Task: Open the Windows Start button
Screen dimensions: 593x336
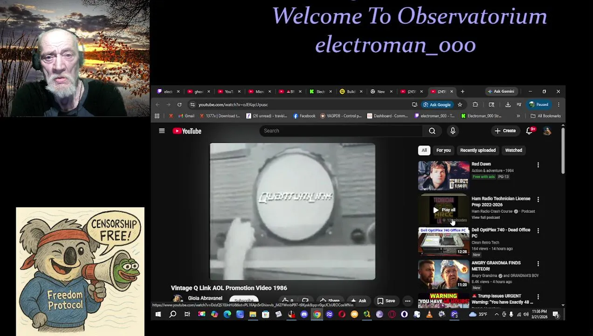Action: 158,315
